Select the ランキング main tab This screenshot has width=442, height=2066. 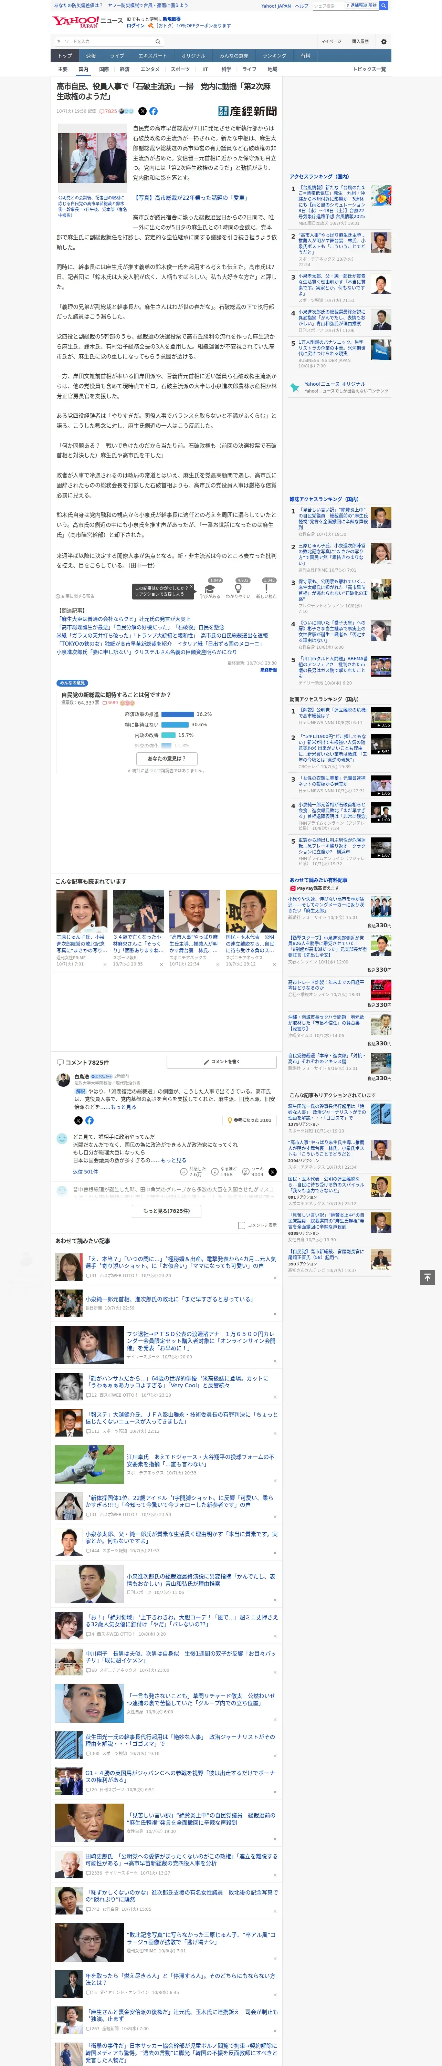[274, 56]
